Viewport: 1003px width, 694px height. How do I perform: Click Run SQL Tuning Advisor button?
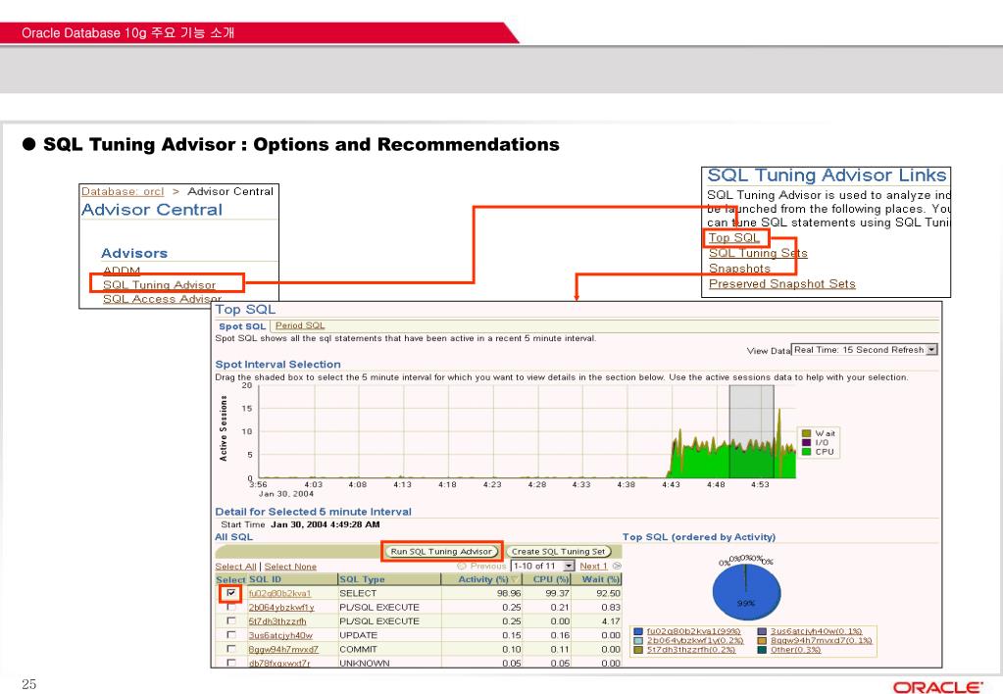[x=441, y=551]
